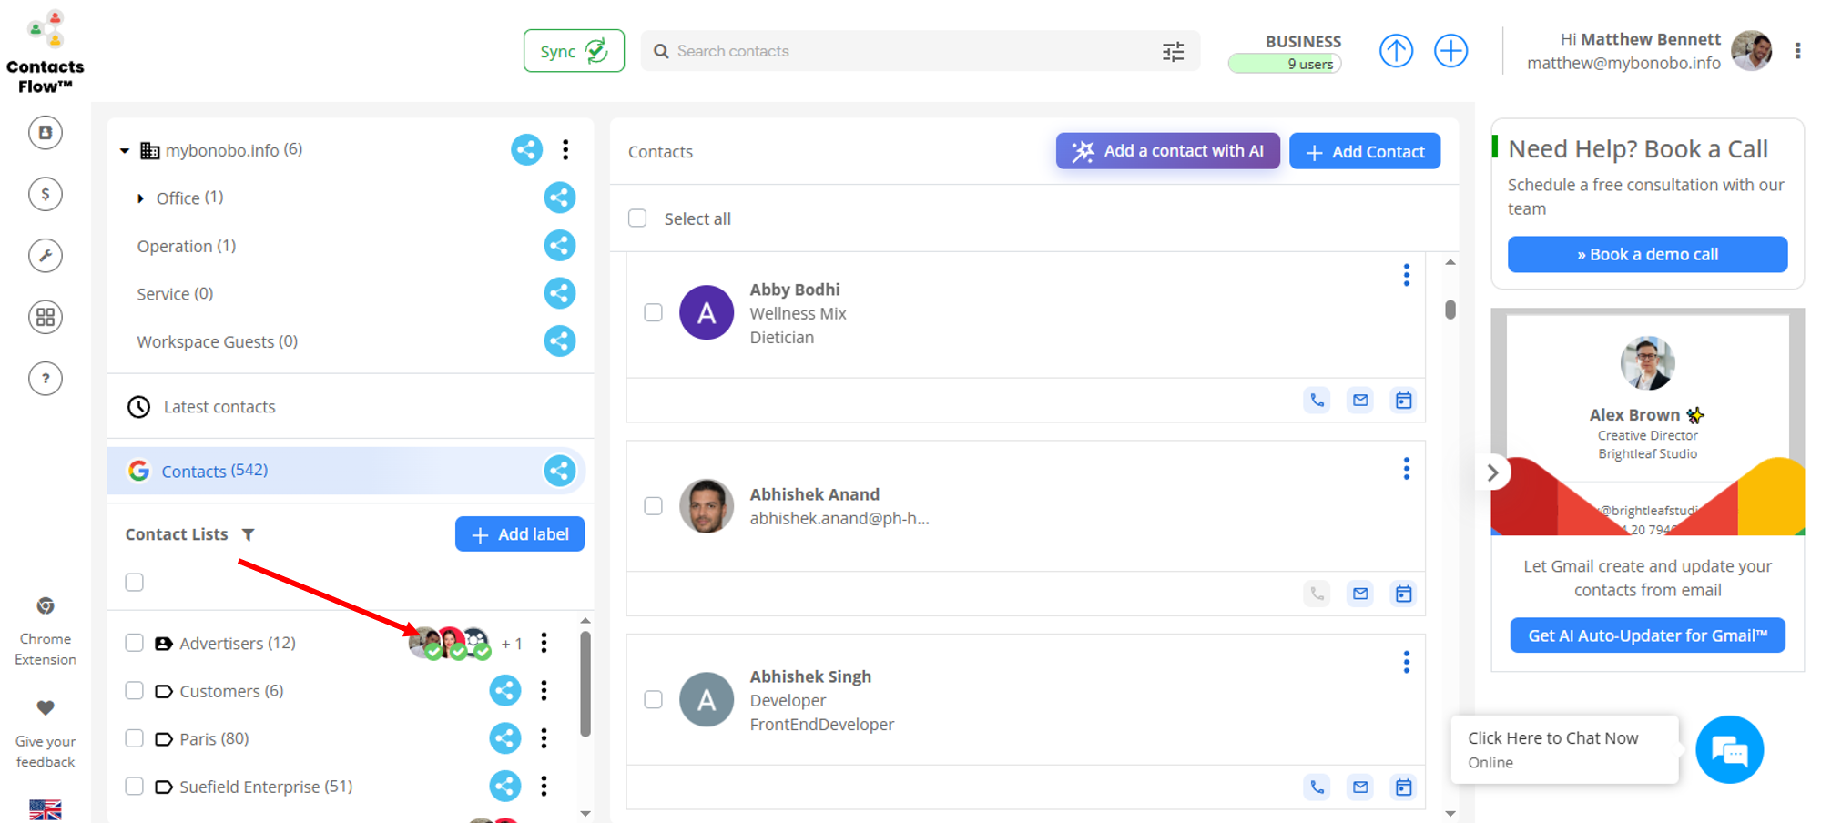Click Book a demo call button

[1646, 255]
